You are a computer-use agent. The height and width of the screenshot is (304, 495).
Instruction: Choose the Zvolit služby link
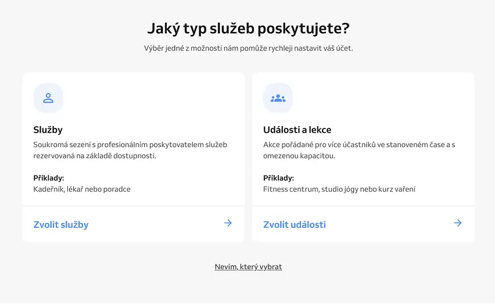click(61, 224)
